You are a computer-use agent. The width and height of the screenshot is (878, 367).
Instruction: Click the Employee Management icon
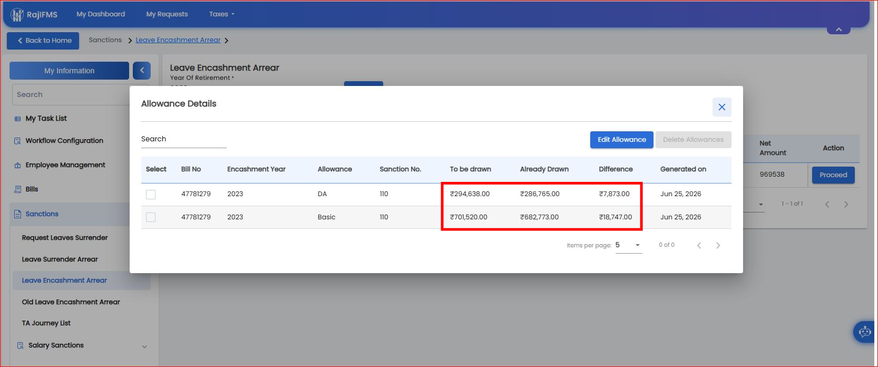click(x=18, y=165)
